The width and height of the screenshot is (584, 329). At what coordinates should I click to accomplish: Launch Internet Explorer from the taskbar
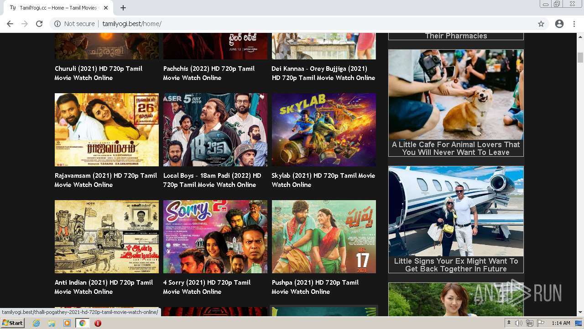[36, 323]
